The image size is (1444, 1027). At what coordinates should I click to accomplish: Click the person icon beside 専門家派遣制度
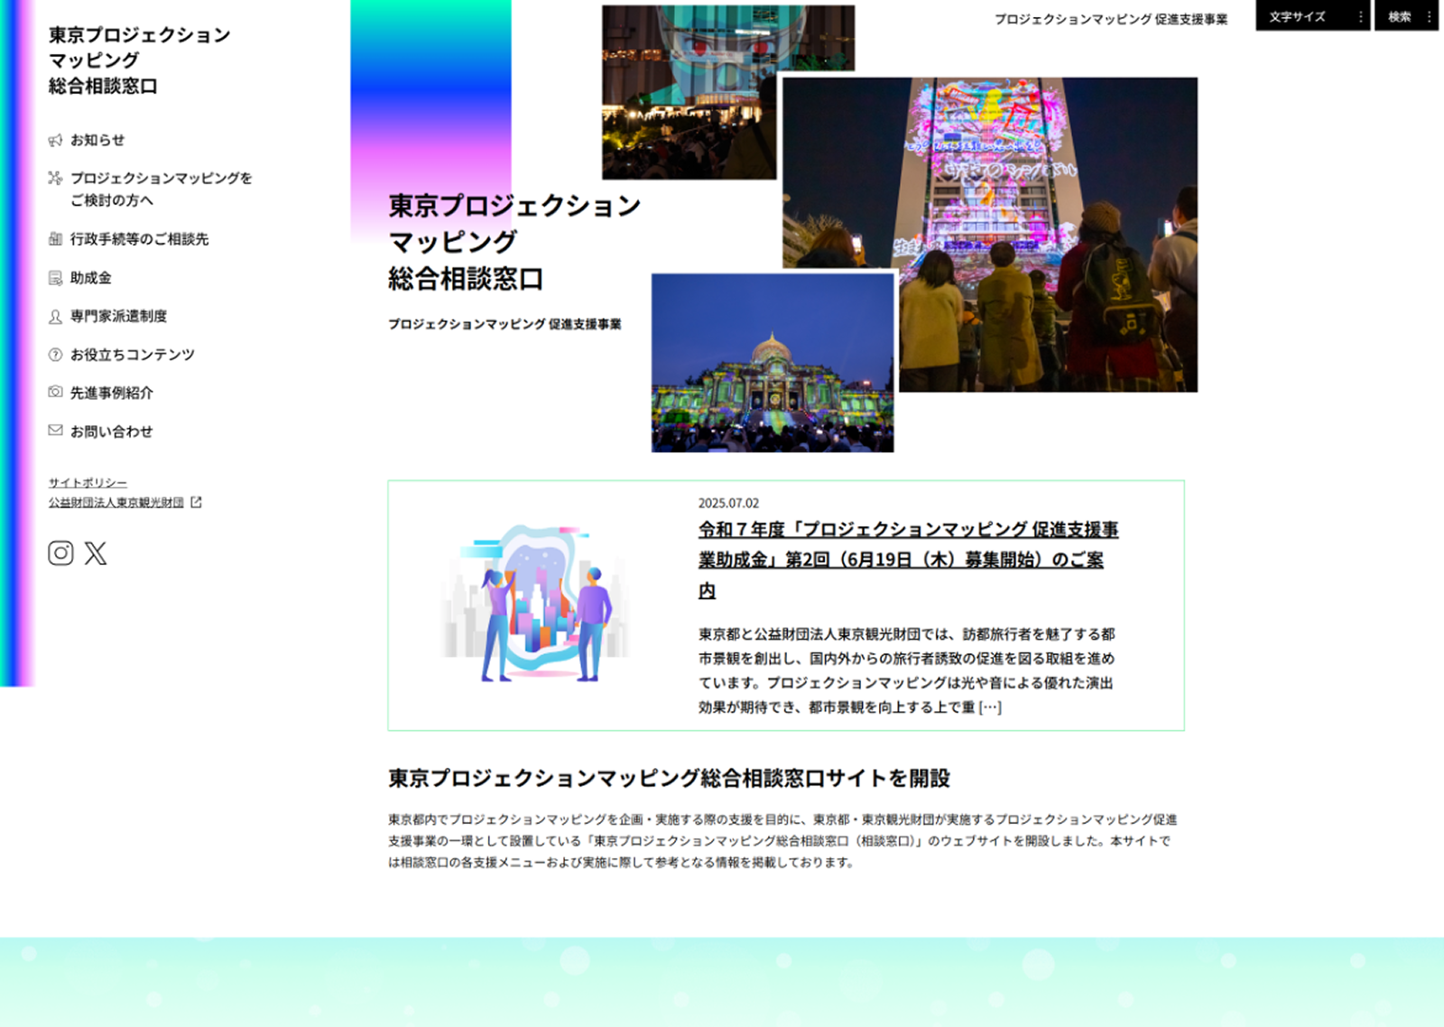(55, 316)
